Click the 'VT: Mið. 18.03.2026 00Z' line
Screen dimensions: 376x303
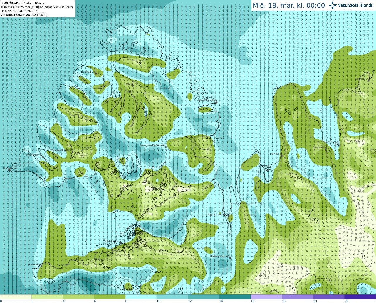click(x=18, y=15)
